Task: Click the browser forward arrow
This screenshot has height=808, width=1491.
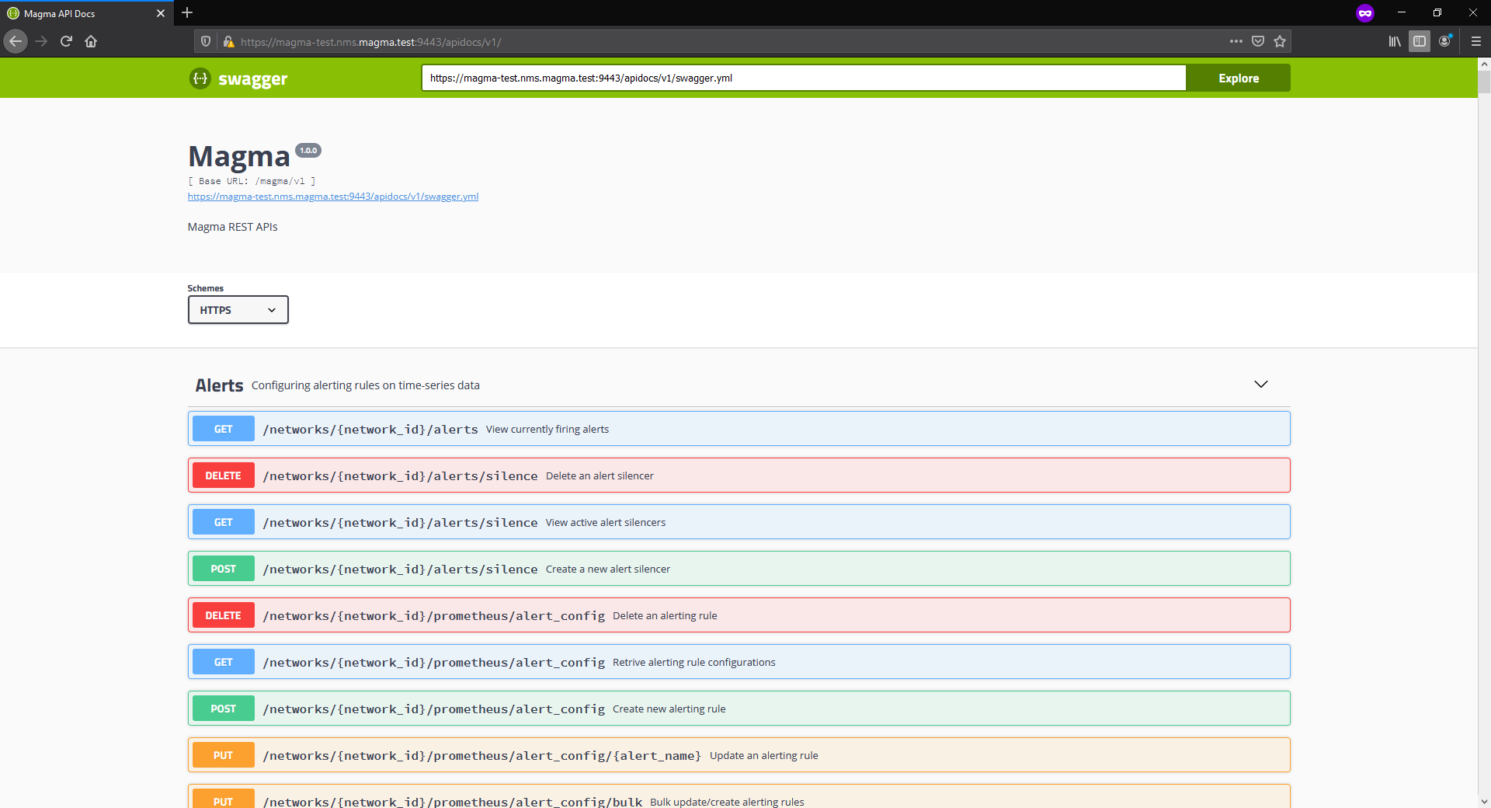Action: pos(41,41)
